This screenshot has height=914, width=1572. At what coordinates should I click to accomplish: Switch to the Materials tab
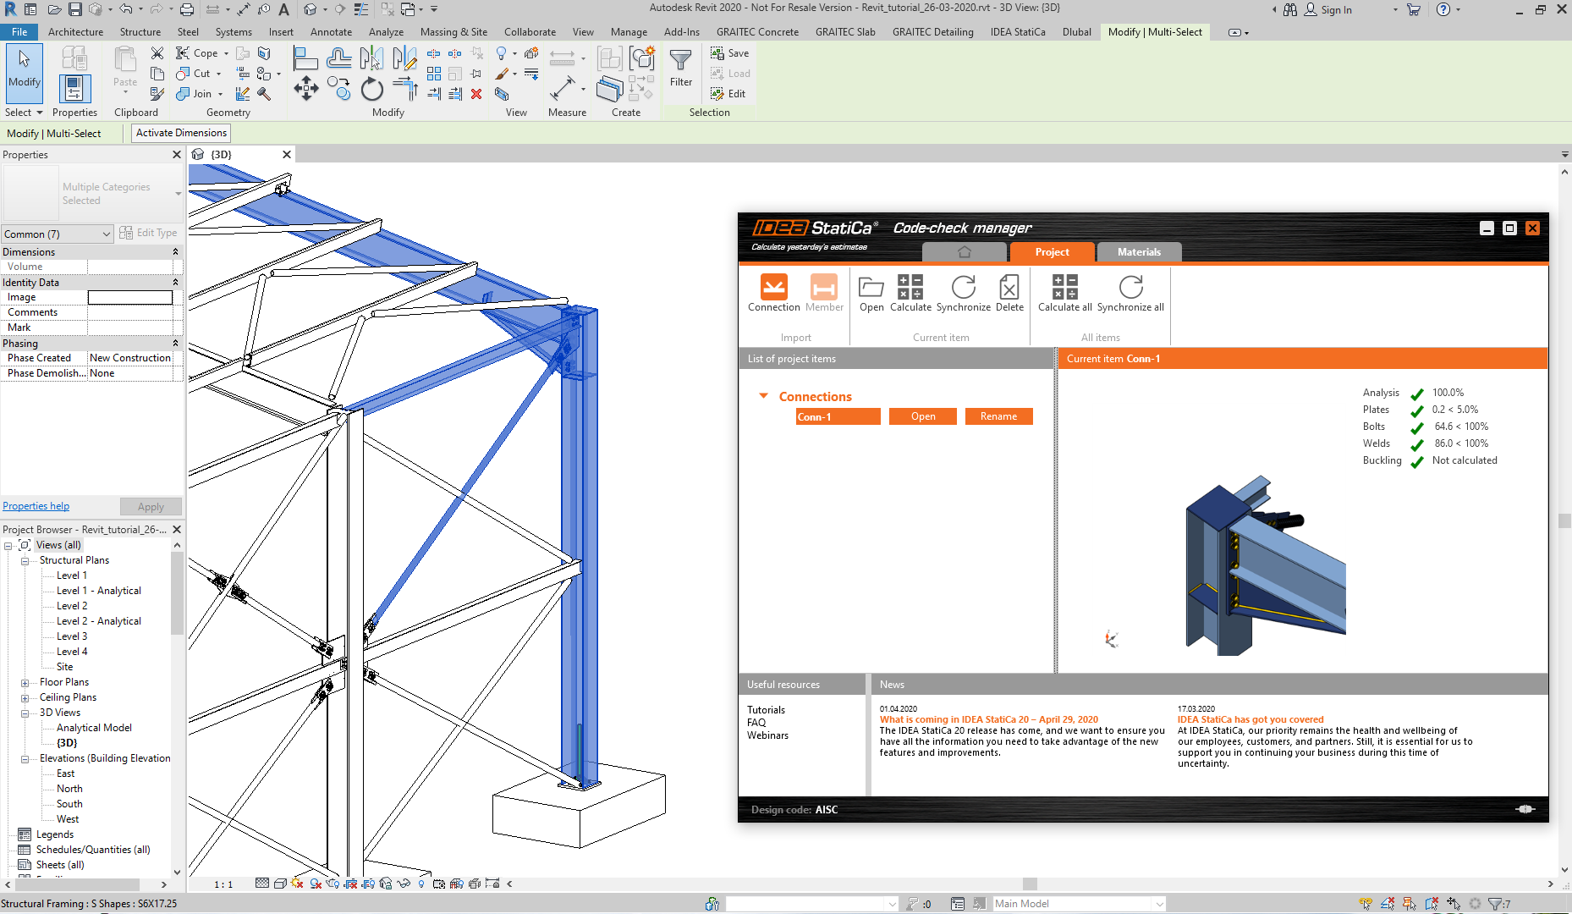[1139, 252]
